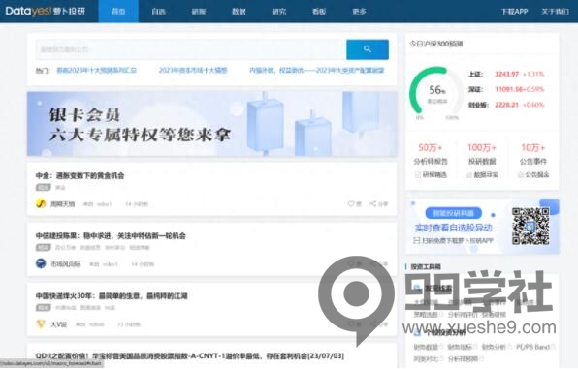Open the 分析师预期 tool link
The image size is (578, 369).
coord(463,358)
